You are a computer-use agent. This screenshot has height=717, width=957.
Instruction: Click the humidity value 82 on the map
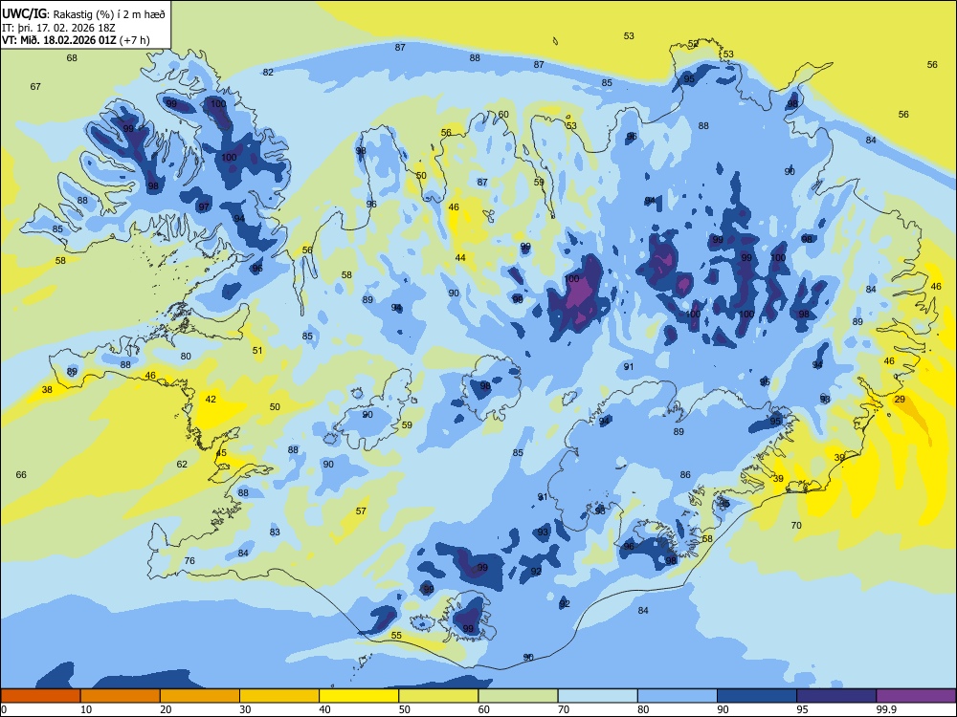(268, 72)
